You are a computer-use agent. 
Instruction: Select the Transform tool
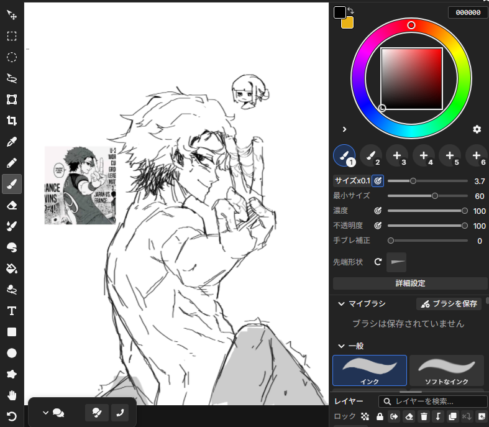tap(12, 99)
